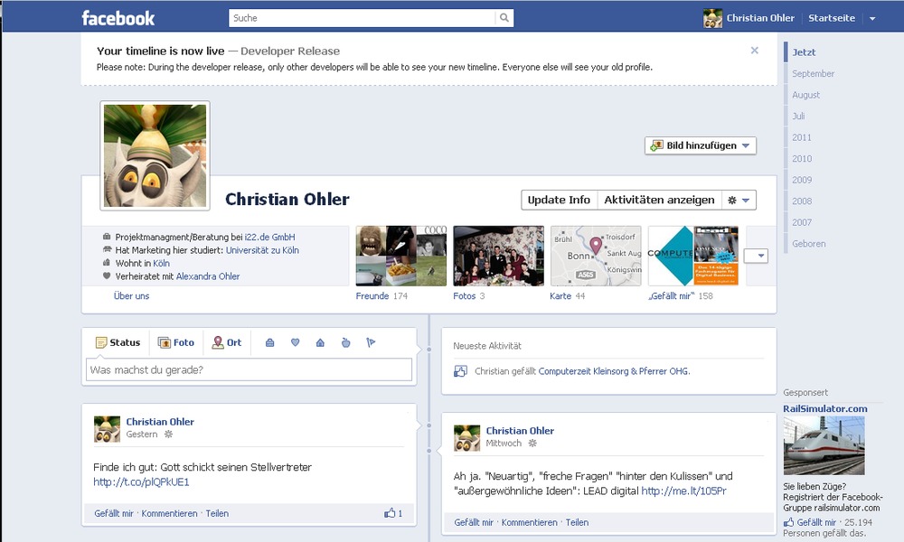Switch to the Ort tab in composer
Image resolution: width=904 pixels, height=542 pixels.
click(x=227, y=342)
